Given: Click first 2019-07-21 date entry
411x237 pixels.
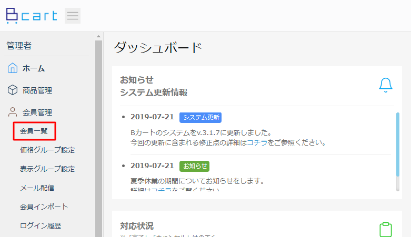Looking at the screenshot, I should coord(152,117).
